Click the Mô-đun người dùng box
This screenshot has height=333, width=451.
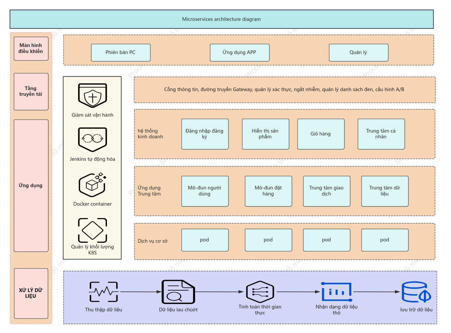(x=205, y=191)
